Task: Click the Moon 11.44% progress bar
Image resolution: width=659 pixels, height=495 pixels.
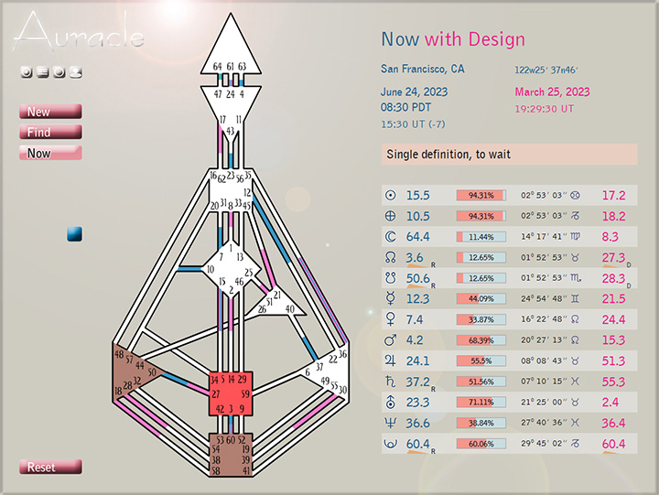Action: (x=481, y=236)
